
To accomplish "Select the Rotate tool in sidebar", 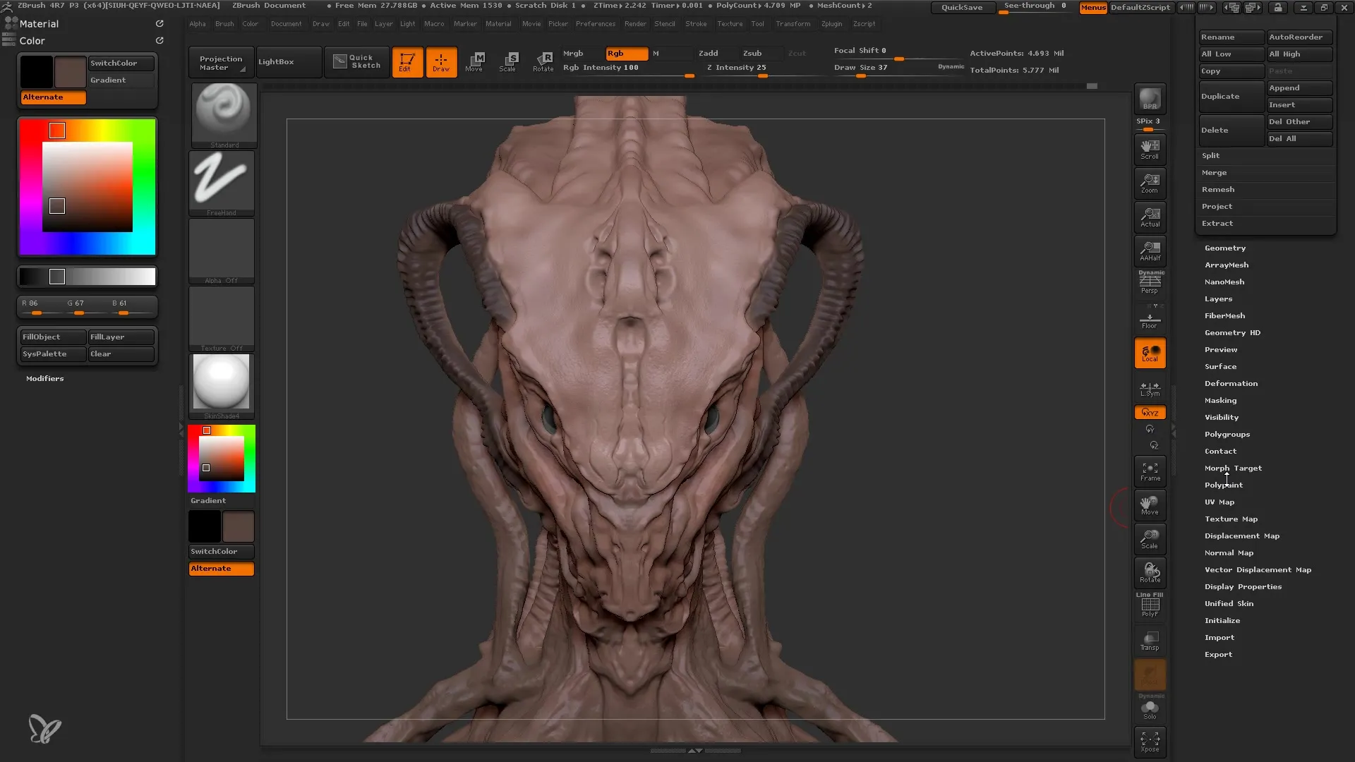I will point(1150,571).
